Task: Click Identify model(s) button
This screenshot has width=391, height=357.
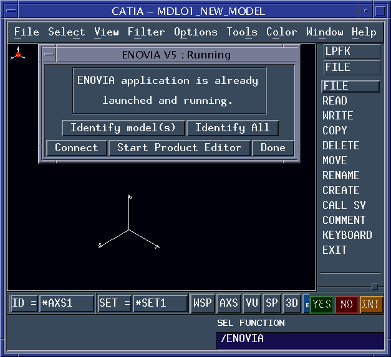Action: point(123,128)
